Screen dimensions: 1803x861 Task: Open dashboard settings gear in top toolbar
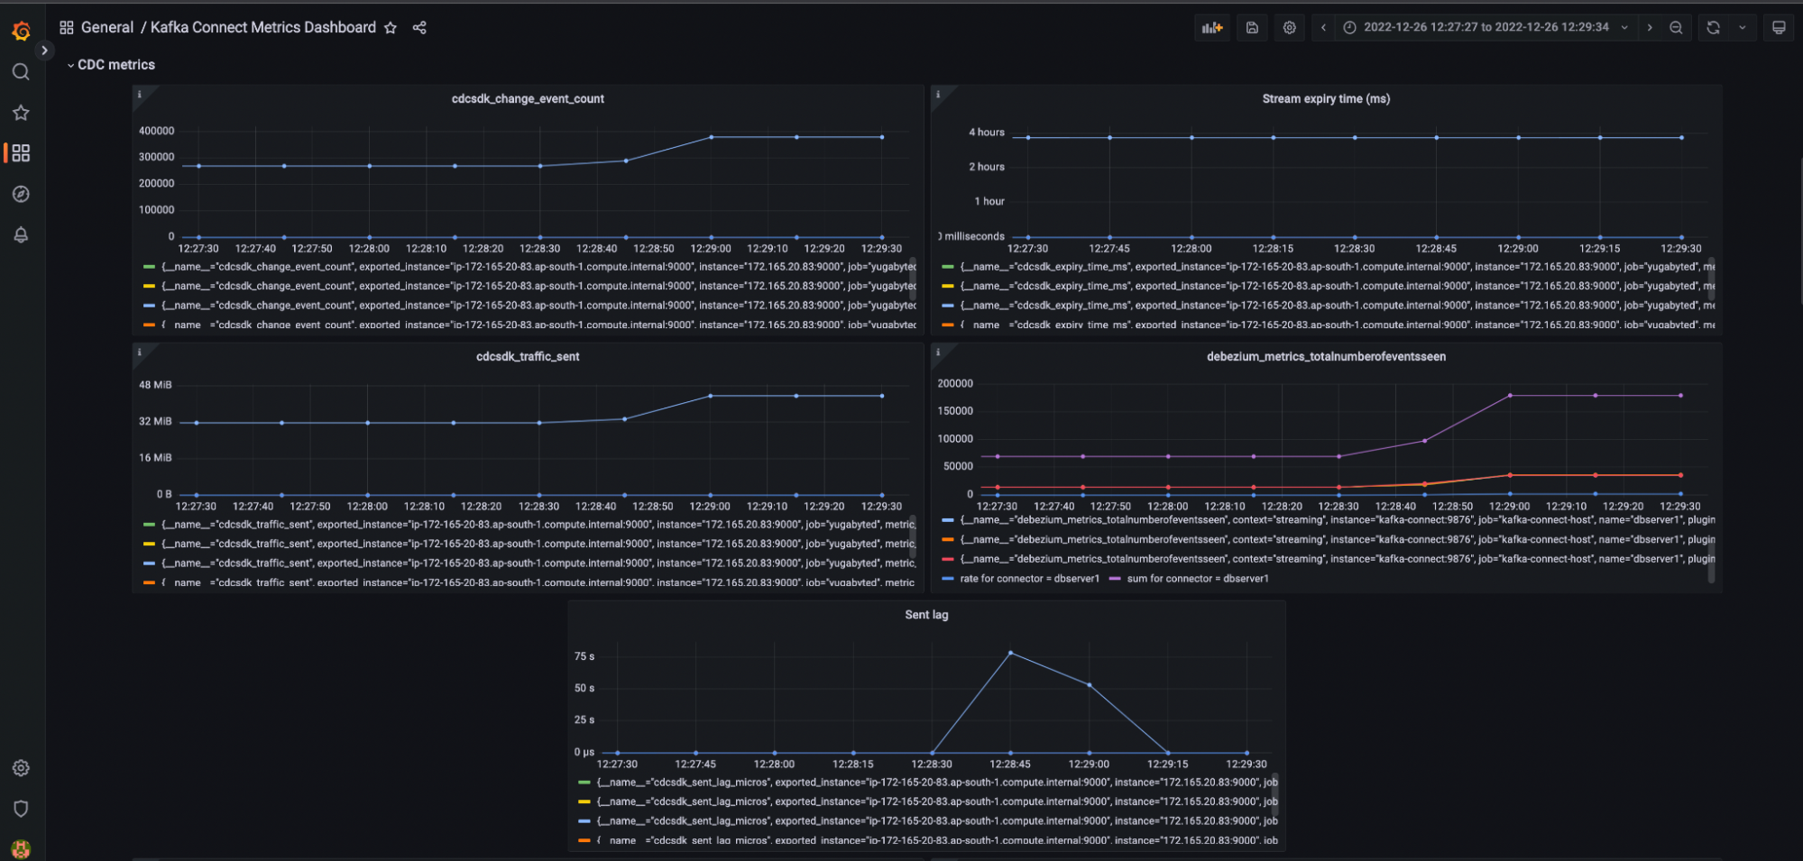[1289, 27]
